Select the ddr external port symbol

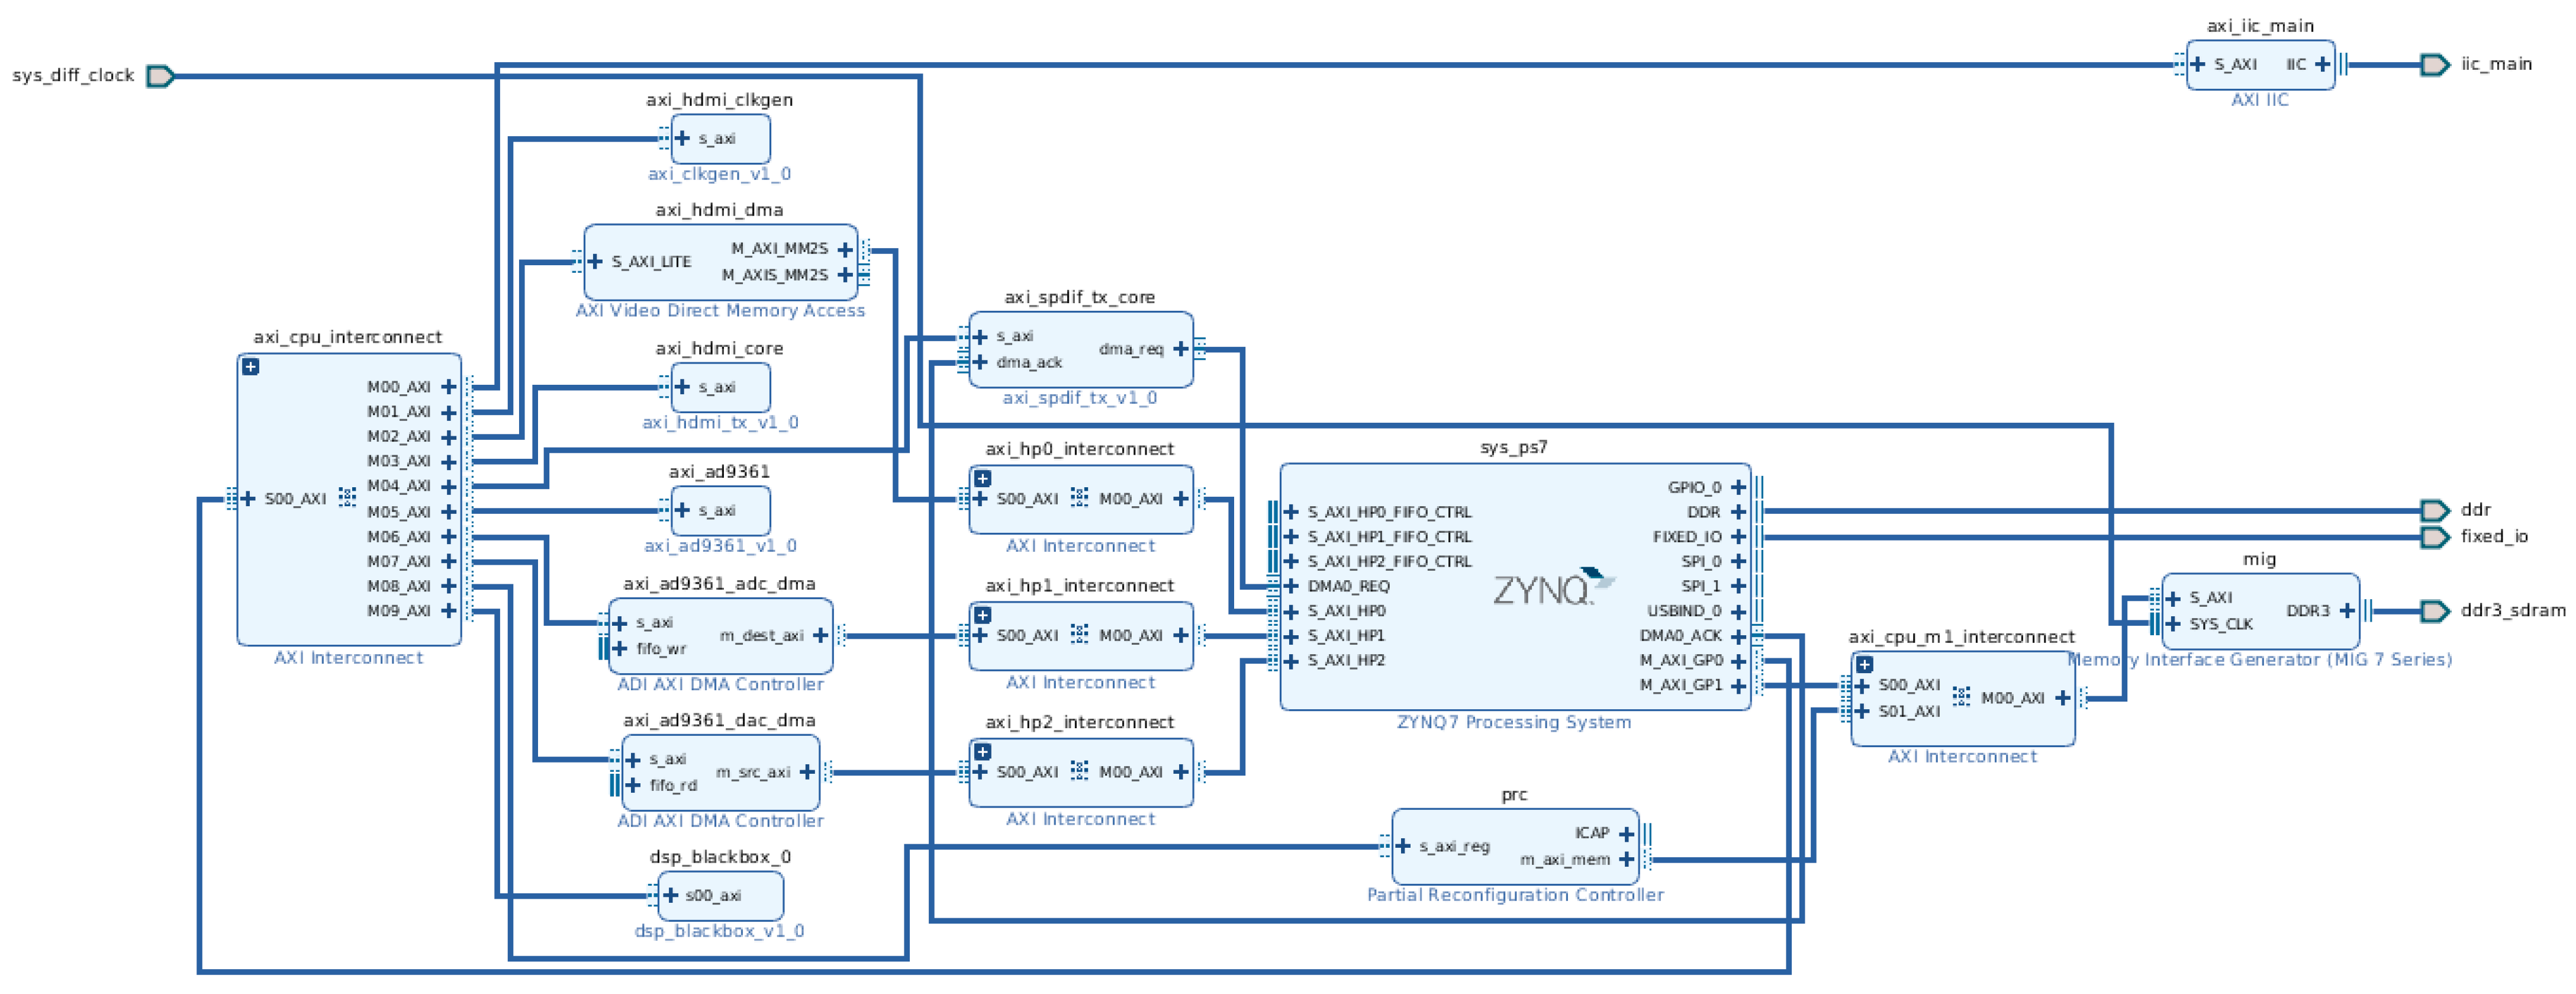[x=2434, y=510]
